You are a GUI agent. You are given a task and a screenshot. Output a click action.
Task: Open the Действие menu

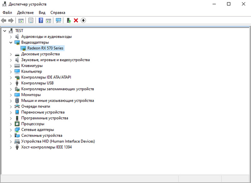pos(25,13)
